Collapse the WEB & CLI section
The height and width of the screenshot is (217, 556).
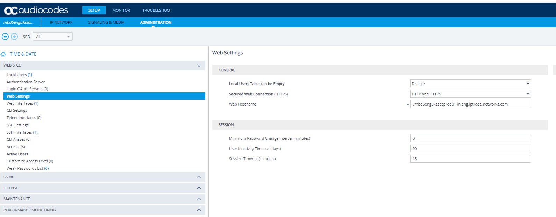click(103, 65)
